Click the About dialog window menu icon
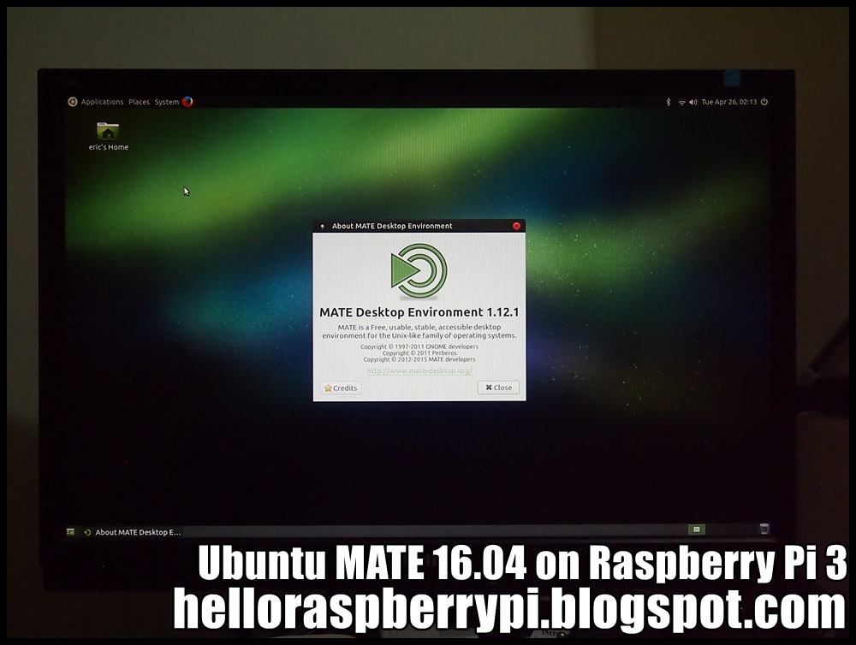Viewport: 856px width, 645px height. [x=322, y=226]
